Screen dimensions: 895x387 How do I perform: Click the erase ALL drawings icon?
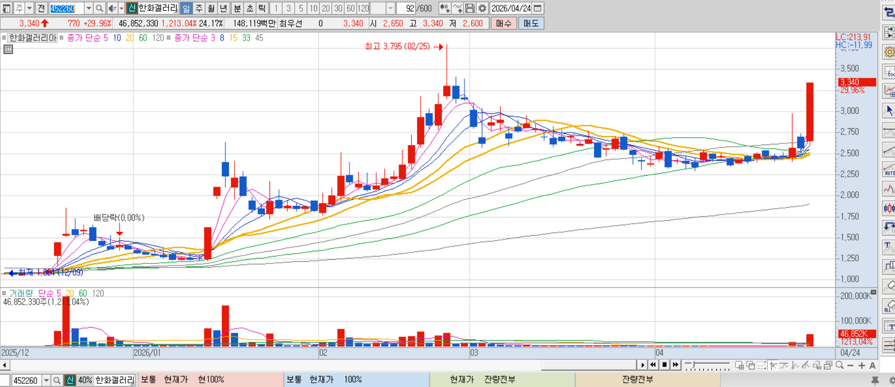coord(888,306)
